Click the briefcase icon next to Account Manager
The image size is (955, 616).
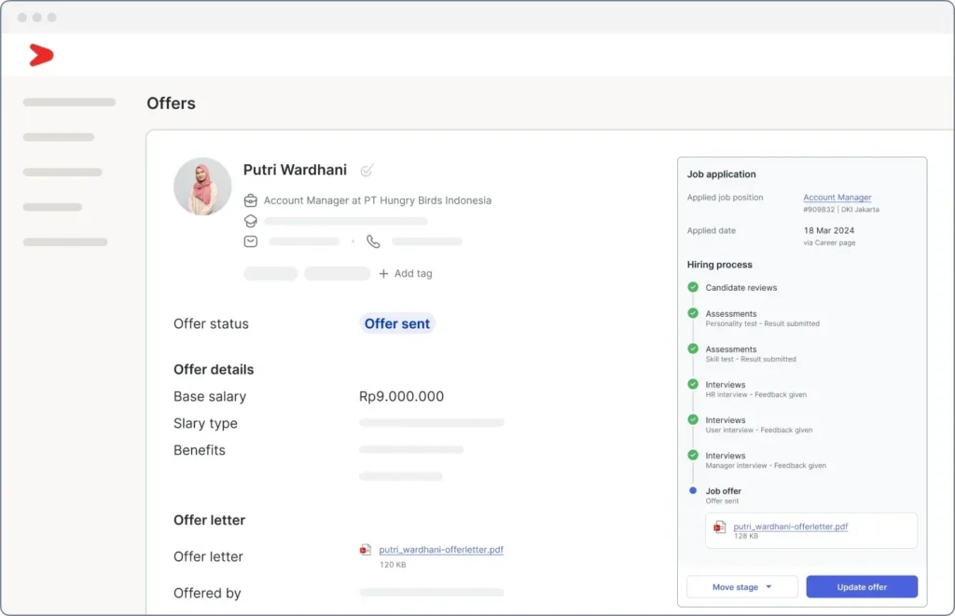pyautogui.click(x=250, y=200)
